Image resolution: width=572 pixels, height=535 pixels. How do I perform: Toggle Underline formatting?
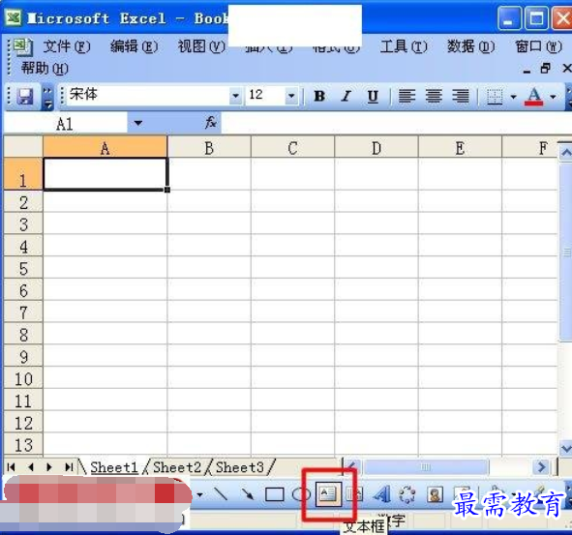click(373, 97)
